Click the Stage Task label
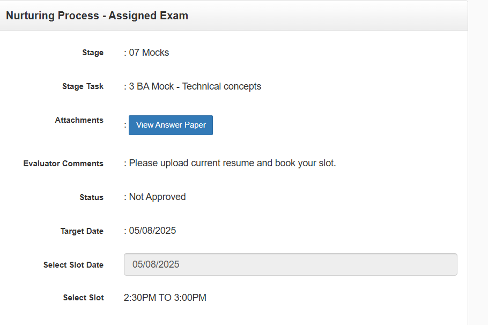 click(83, 86)
